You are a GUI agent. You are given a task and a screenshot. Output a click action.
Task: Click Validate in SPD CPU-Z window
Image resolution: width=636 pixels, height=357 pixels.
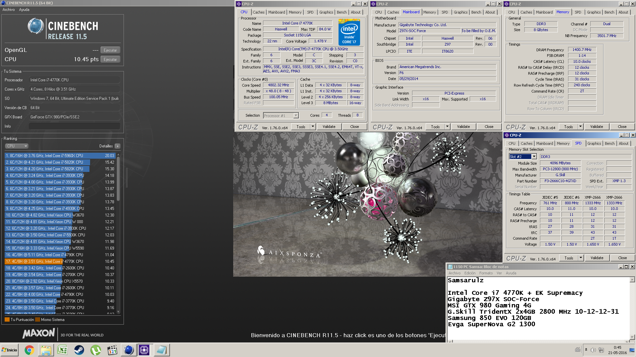pos(597,258)
